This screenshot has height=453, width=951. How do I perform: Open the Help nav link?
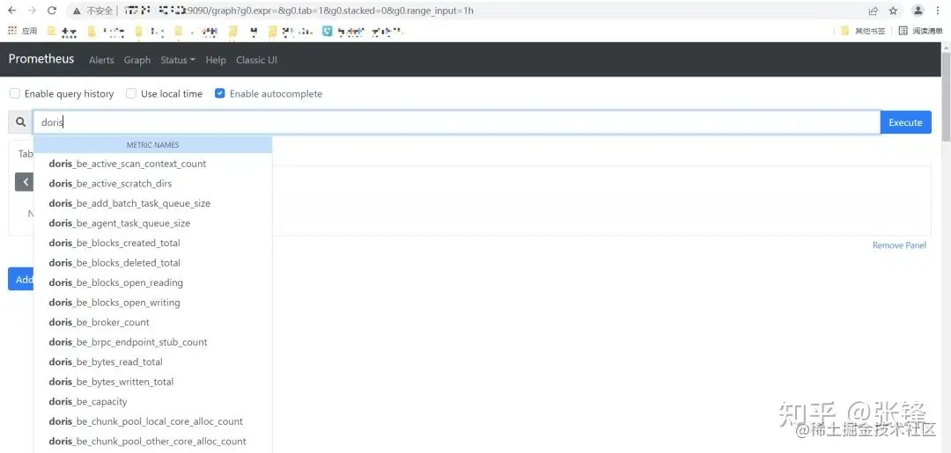pyautogui.click(x=216, y=60)
